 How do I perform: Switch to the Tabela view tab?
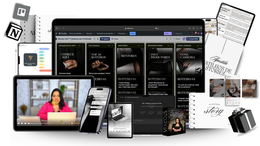pyautogui.click(x=115, y=39)
